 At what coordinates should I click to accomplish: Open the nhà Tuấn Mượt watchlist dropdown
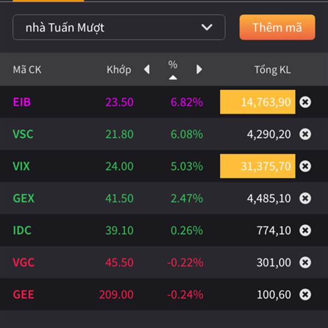pyautogui.click(x=119, y=27)
